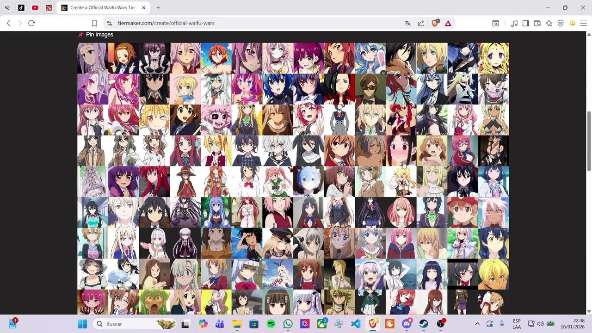
Task: Open Visual Studio Code
Action: (x=356, y=324)
